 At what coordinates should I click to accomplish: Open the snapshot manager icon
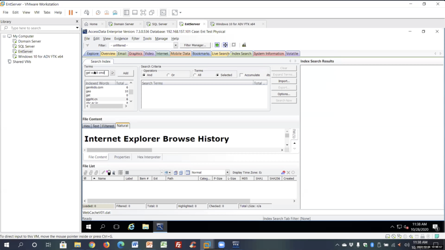tap(115, 13)
